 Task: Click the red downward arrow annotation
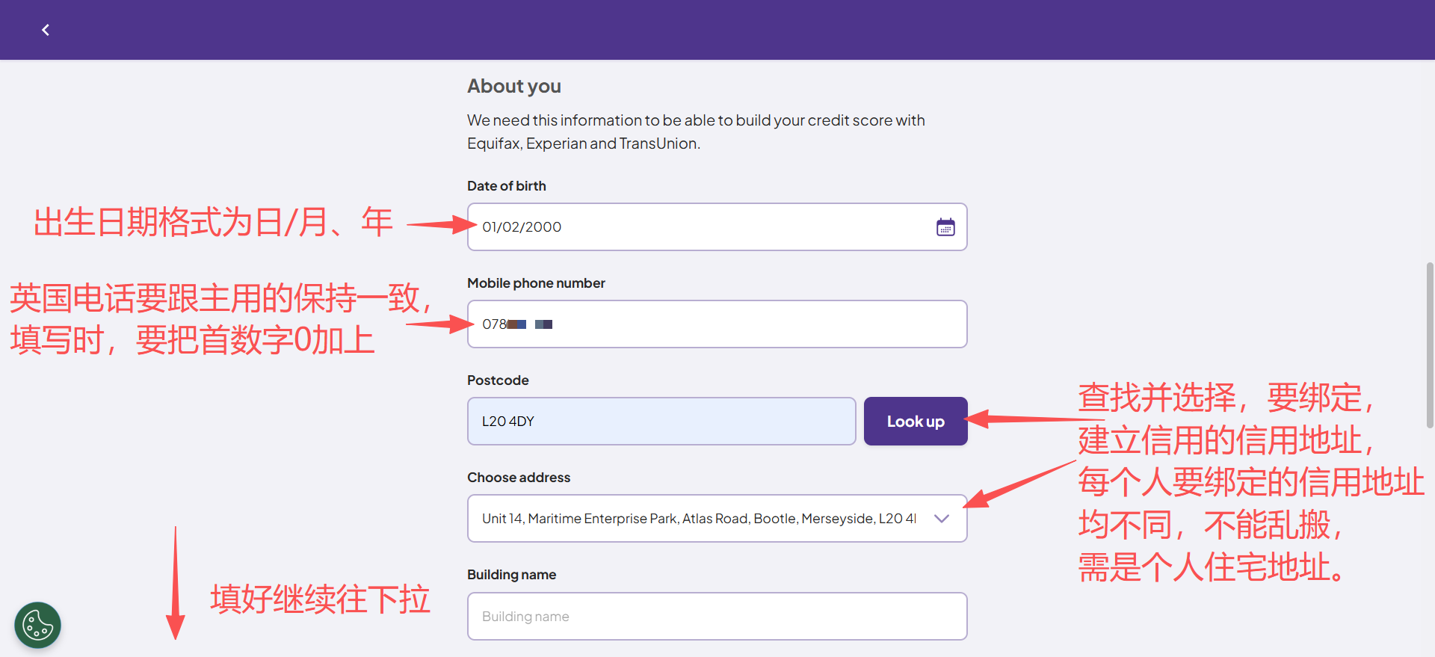(176, 583)
